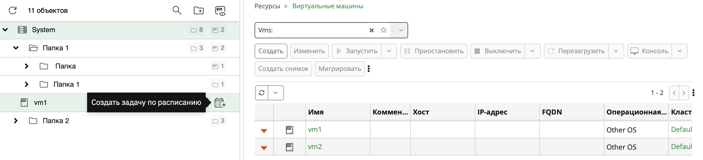Sort by the Операционная column header
Image resolution: width=703 pixels, height=160 pixels.
[x=636, y=112]
